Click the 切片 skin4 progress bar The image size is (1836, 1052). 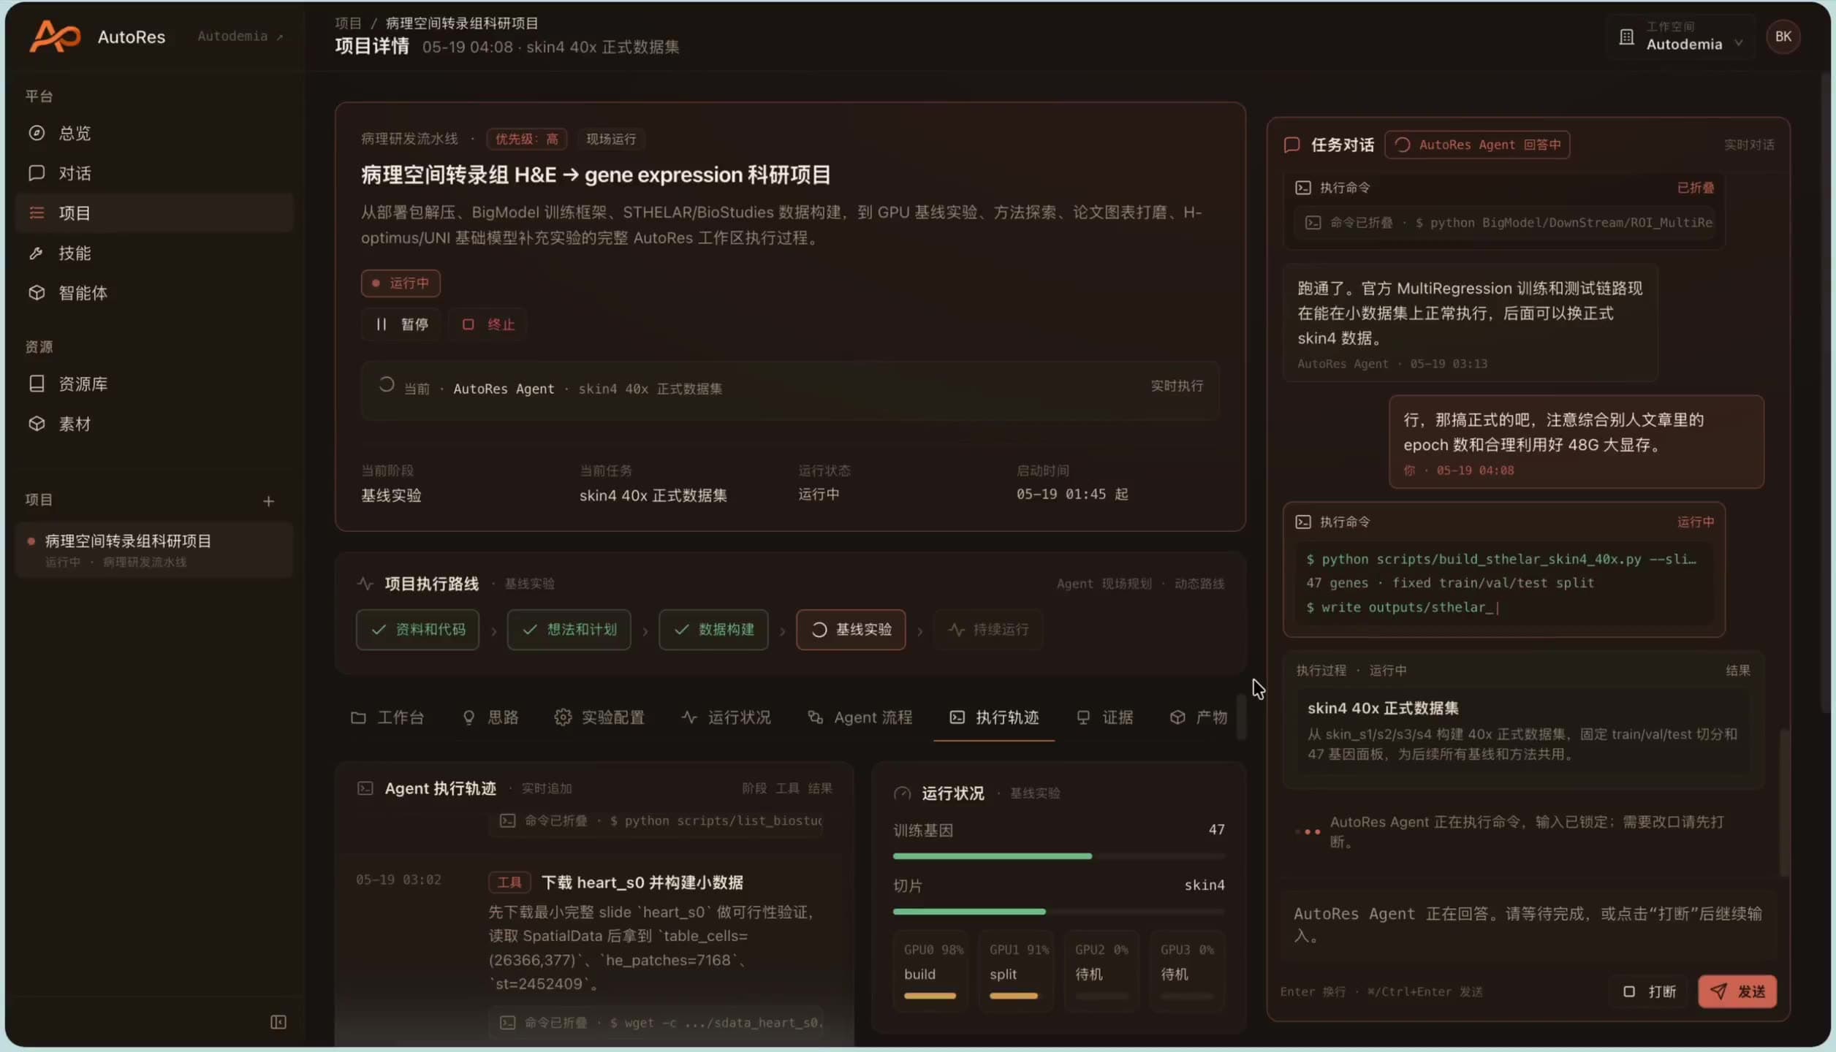1059,911
